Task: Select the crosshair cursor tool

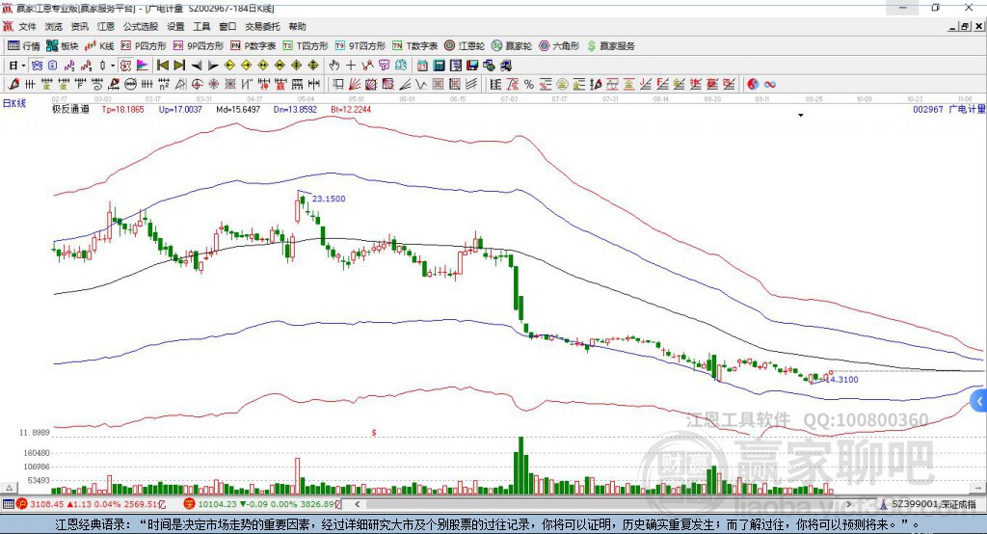Action: pyautogui.click(x=351, y=66)
